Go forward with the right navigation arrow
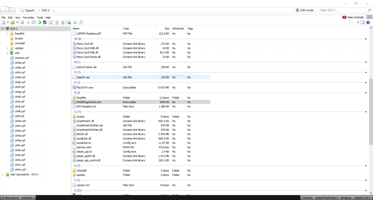Image resolution: width=373 pixels, height=200 pixels. point(13,10)
